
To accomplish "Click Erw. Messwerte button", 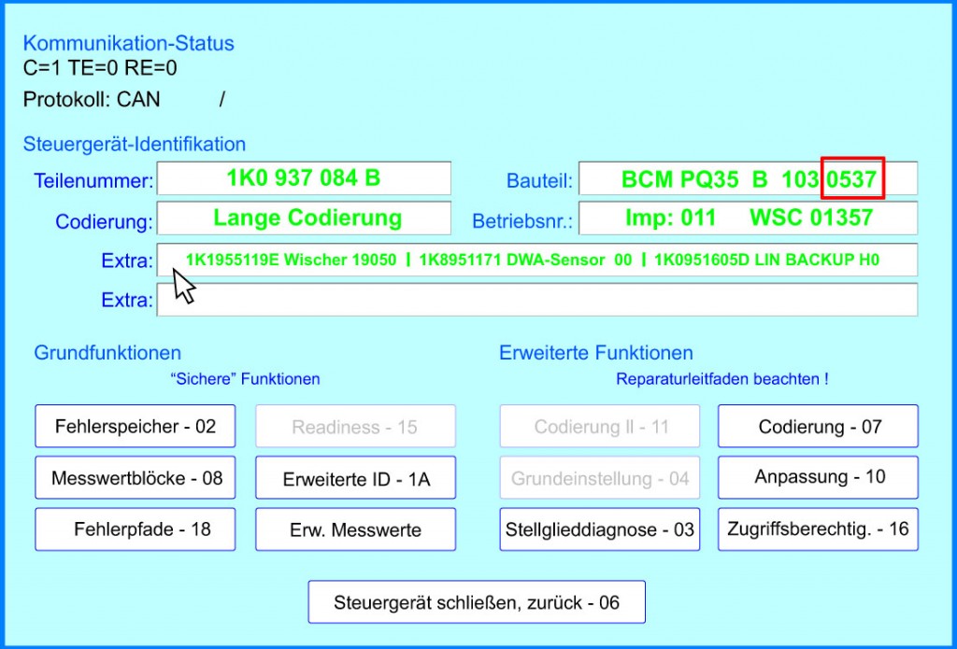I will [355, 529].
